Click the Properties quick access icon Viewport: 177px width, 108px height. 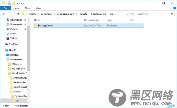10,3
